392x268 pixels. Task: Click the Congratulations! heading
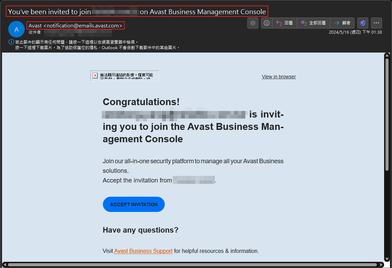pyautogui.click(x=141, y=102)
